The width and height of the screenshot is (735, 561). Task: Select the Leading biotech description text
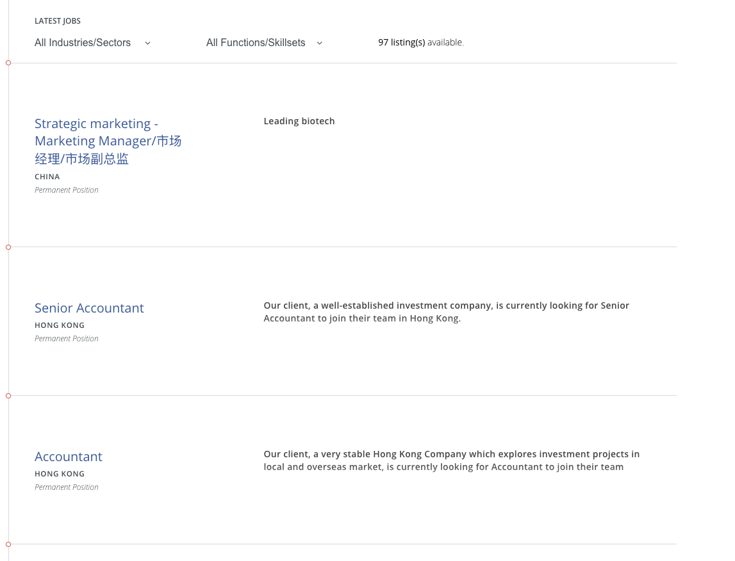coord(299,121)
